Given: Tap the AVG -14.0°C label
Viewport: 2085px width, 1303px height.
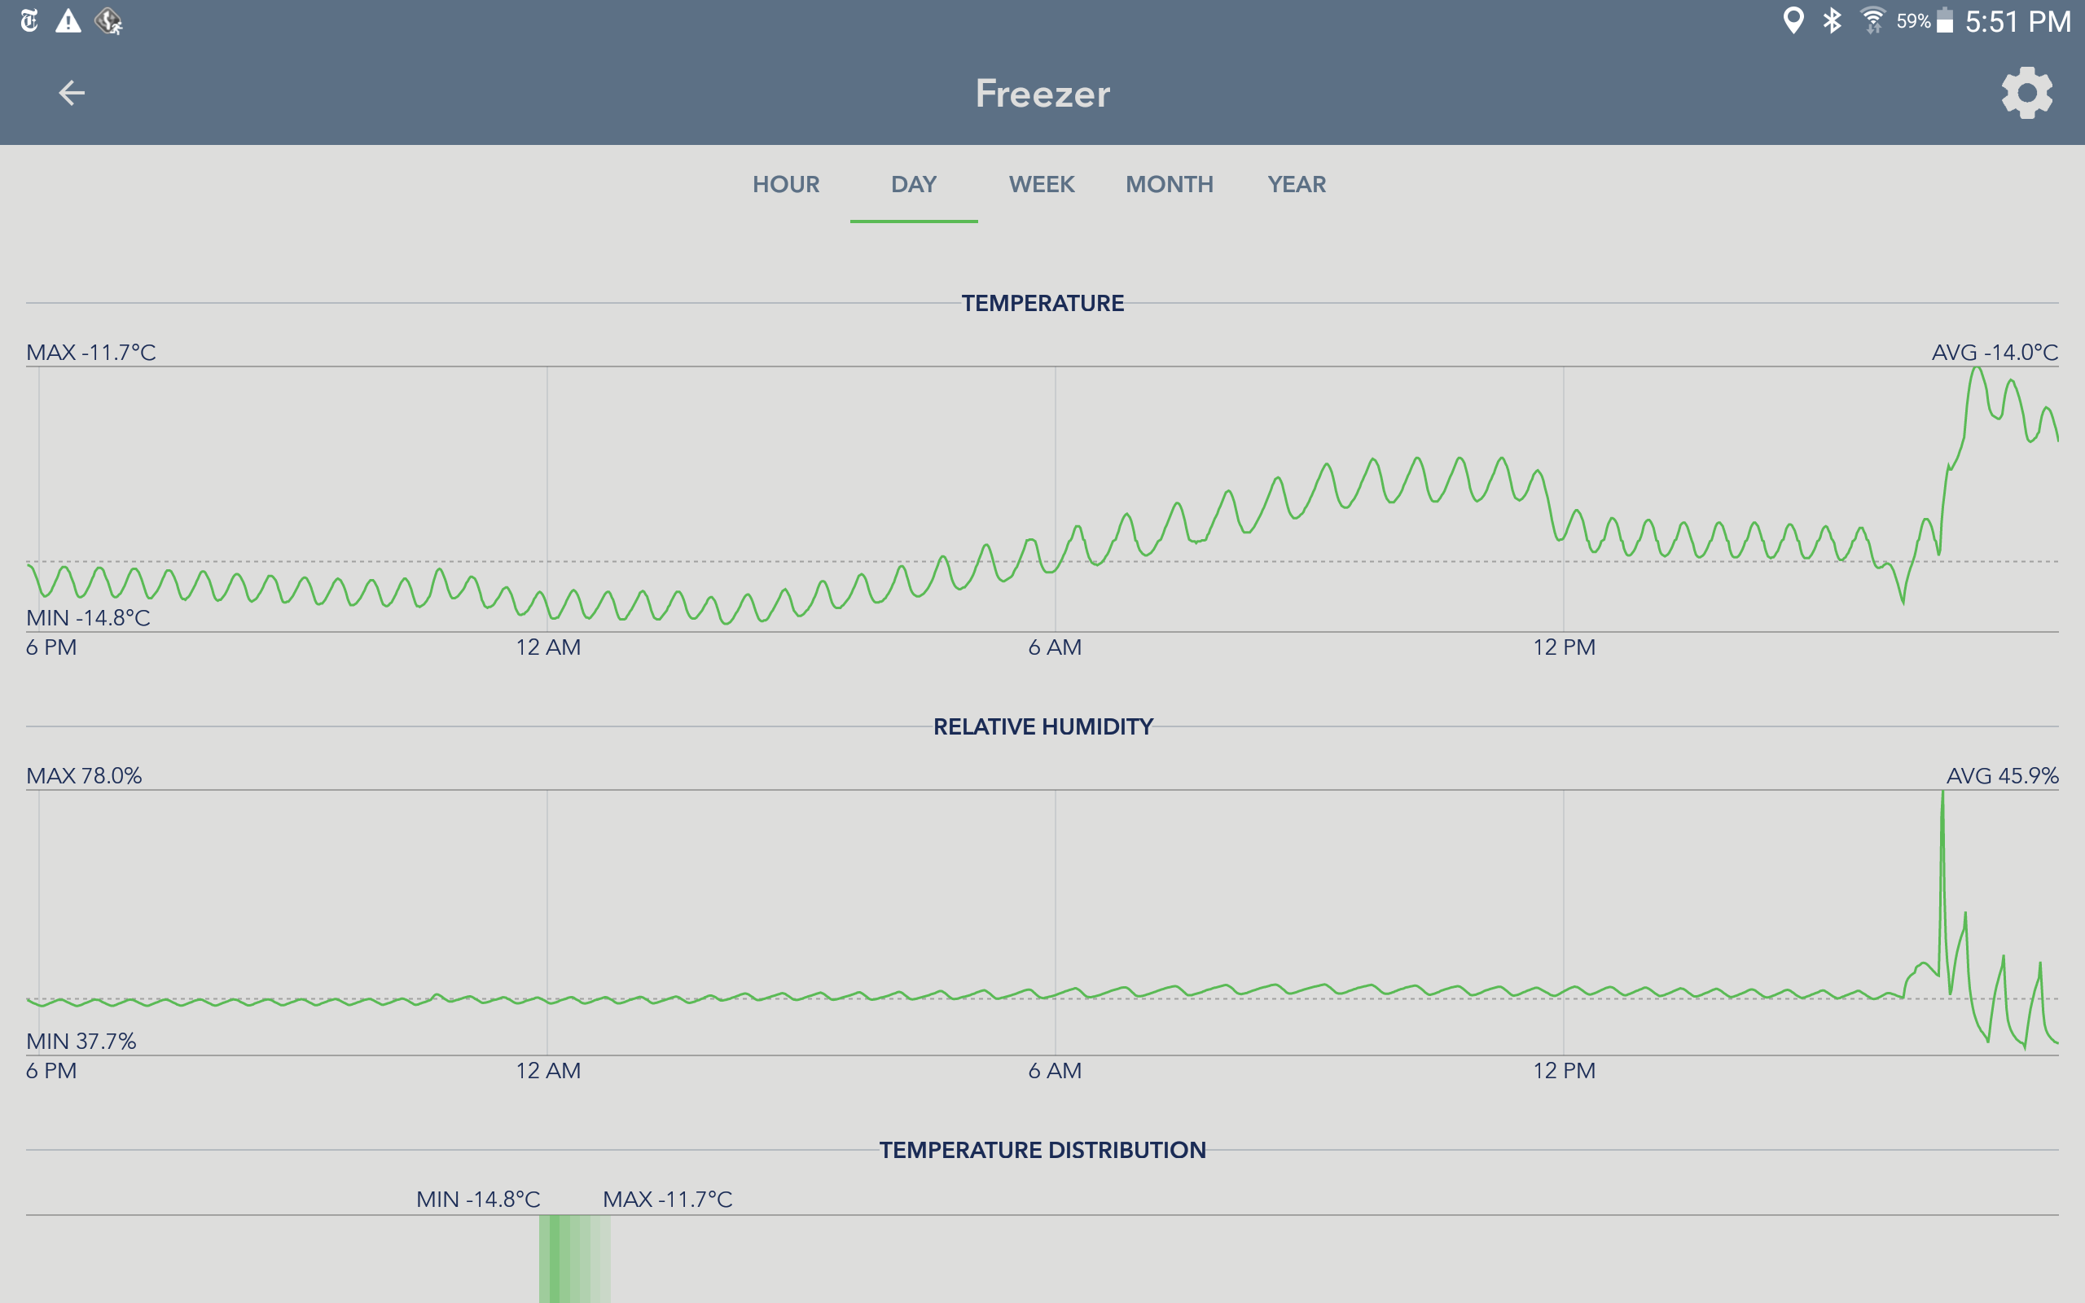Looking at the screenshot, I should click(1995, 353).
